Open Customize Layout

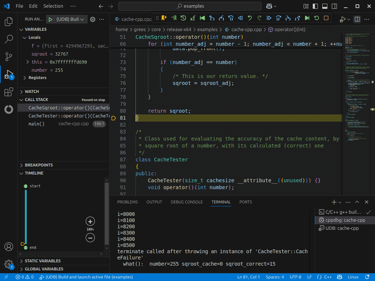click(x=306, y=6)
